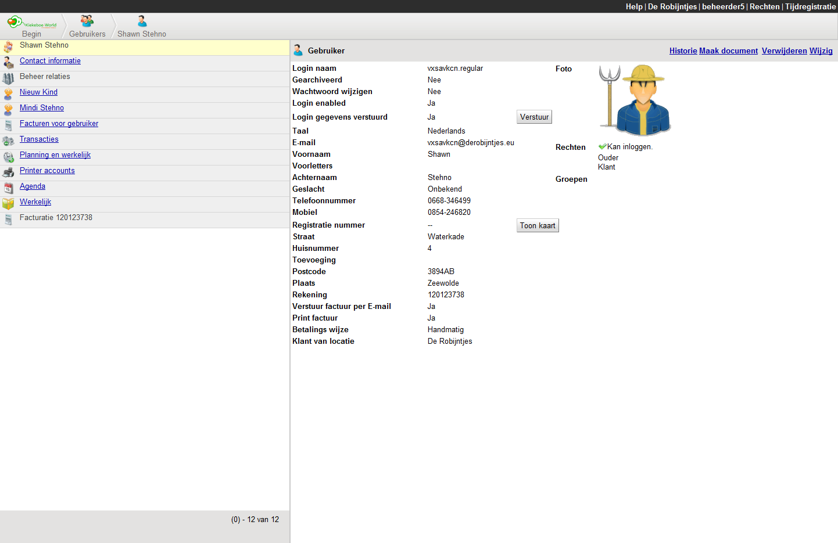Open the Historie link
This screenshot has width=838, height=543.
pyautogui.click(x=683, y=51)
